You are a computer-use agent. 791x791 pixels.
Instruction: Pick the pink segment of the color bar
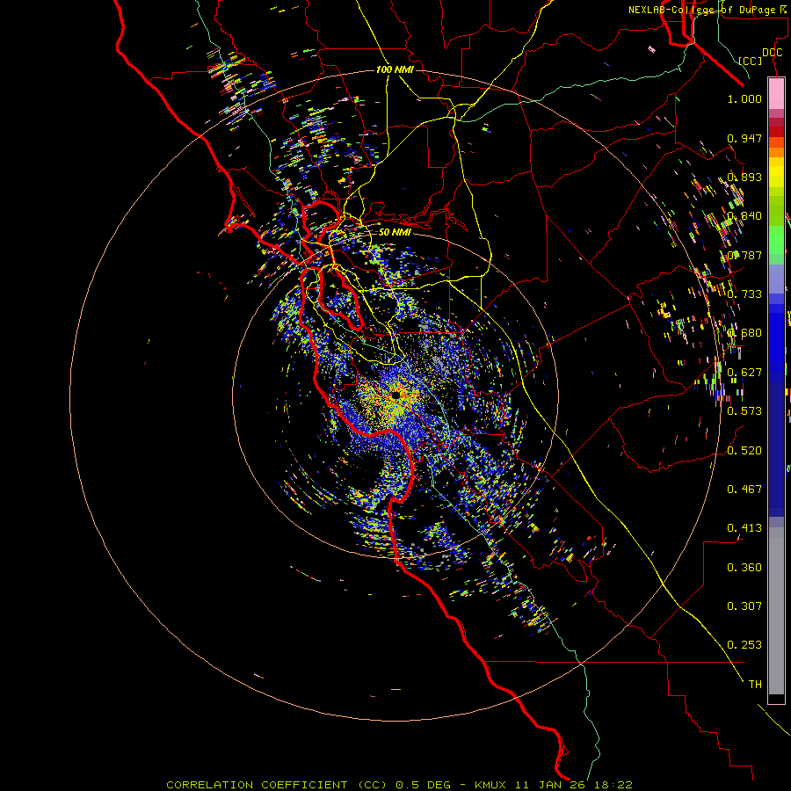coord(776,94)
